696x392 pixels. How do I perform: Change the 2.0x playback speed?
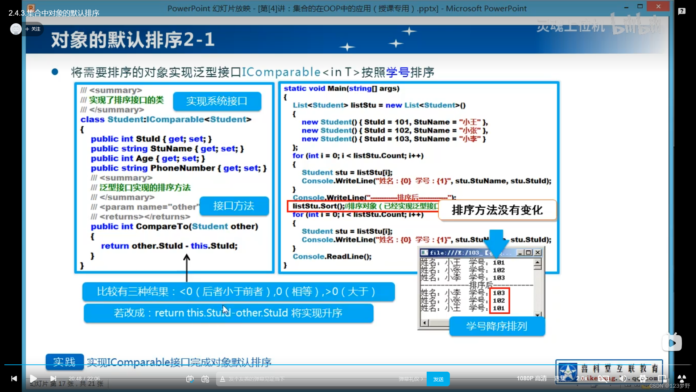coord(581,379)
